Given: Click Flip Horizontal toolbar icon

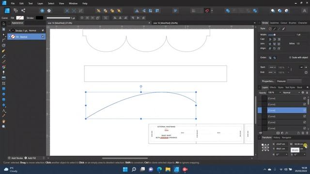Looking at the screenshot, I should click(x=137, y=11).
